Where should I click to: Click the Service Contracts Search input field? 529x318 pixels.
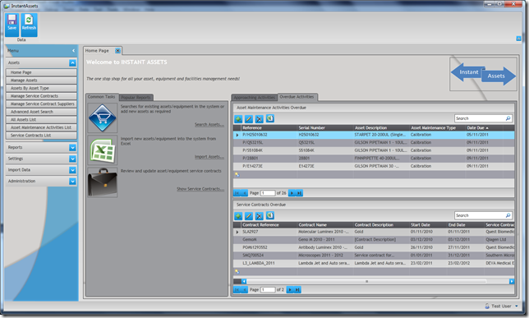click(480, 215)
